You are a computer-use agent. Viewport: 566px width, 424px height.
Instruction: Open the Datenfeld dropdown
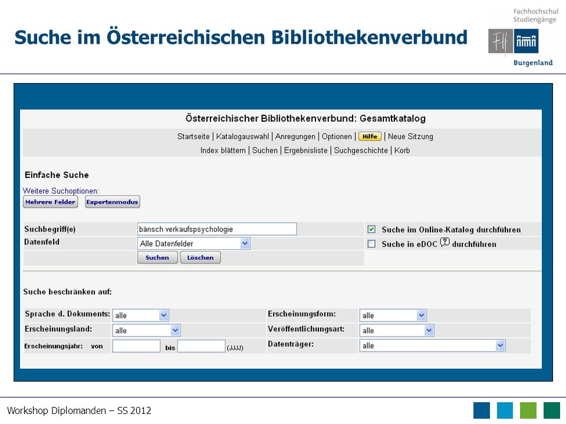tap(193, 243)
